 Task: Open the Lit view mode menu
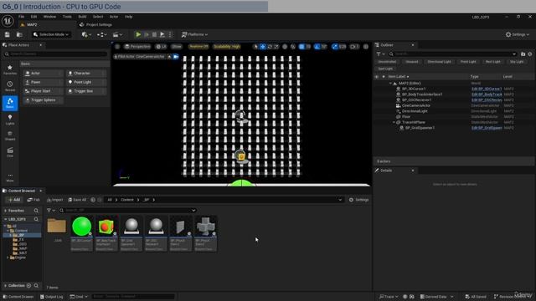tap(161, 47)
